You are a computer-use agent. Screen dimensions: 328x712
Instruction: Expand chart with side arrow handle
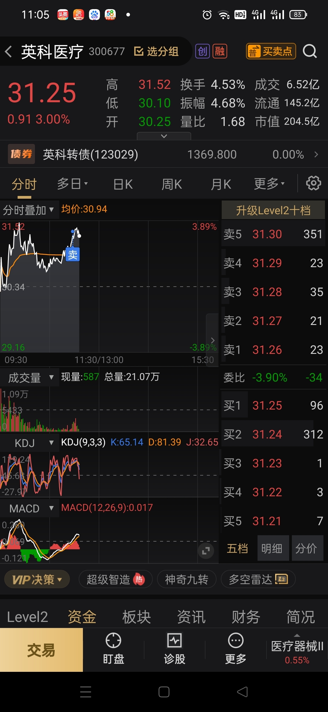tap(213, 340)
